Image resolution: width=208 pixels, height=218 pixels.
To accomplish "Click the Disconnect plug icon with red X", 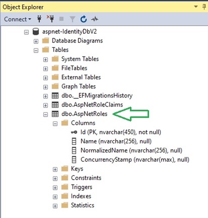I will [50, 19].
